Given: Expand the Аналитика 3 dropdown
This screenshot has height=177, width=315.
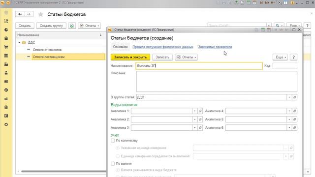Looking at the screenshot, I should pyautogui.click(x=195, y=128).
